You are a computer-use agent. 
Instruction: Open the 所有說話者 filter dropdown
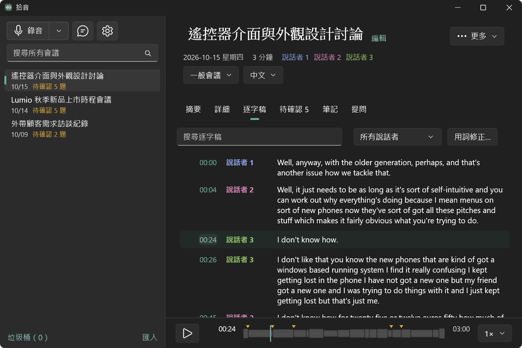pyautogui.click(x=397, y=137)
